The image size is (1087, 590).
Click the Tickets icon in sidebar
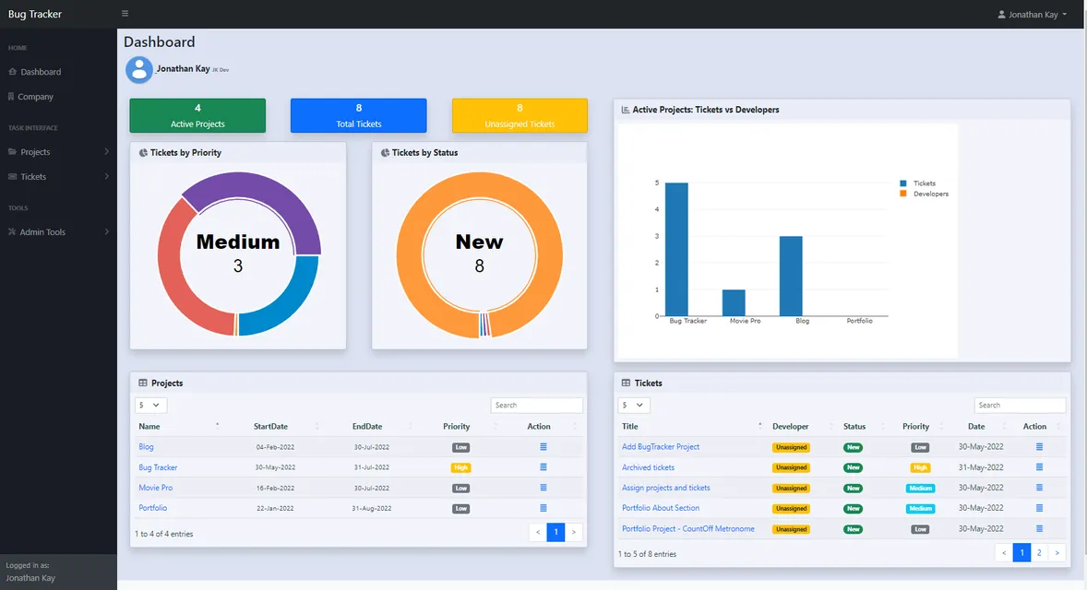coord(13,177)
